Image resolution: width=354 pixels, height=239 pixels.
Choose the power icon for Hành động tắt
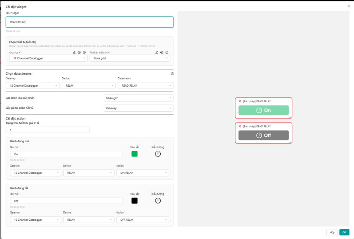click(x=158, y=201)
